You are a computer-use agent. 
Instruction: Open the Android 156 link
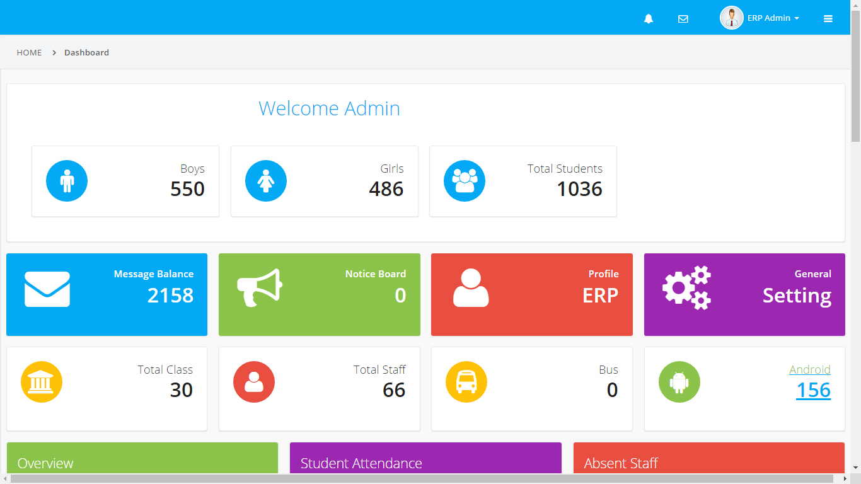click(812, 390)
